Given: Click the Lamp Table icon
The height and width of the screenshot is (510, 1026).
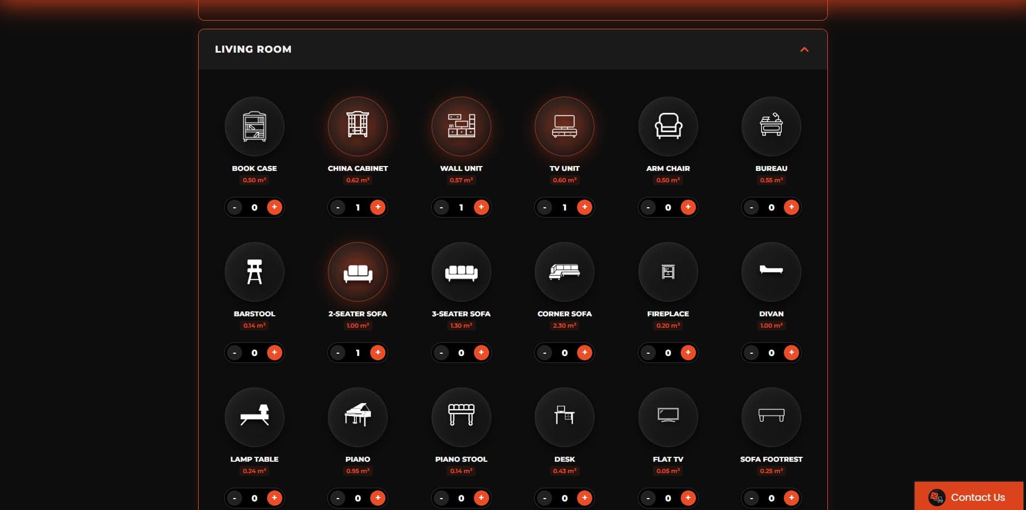Looking at the screenshot, I should point(254,417).
